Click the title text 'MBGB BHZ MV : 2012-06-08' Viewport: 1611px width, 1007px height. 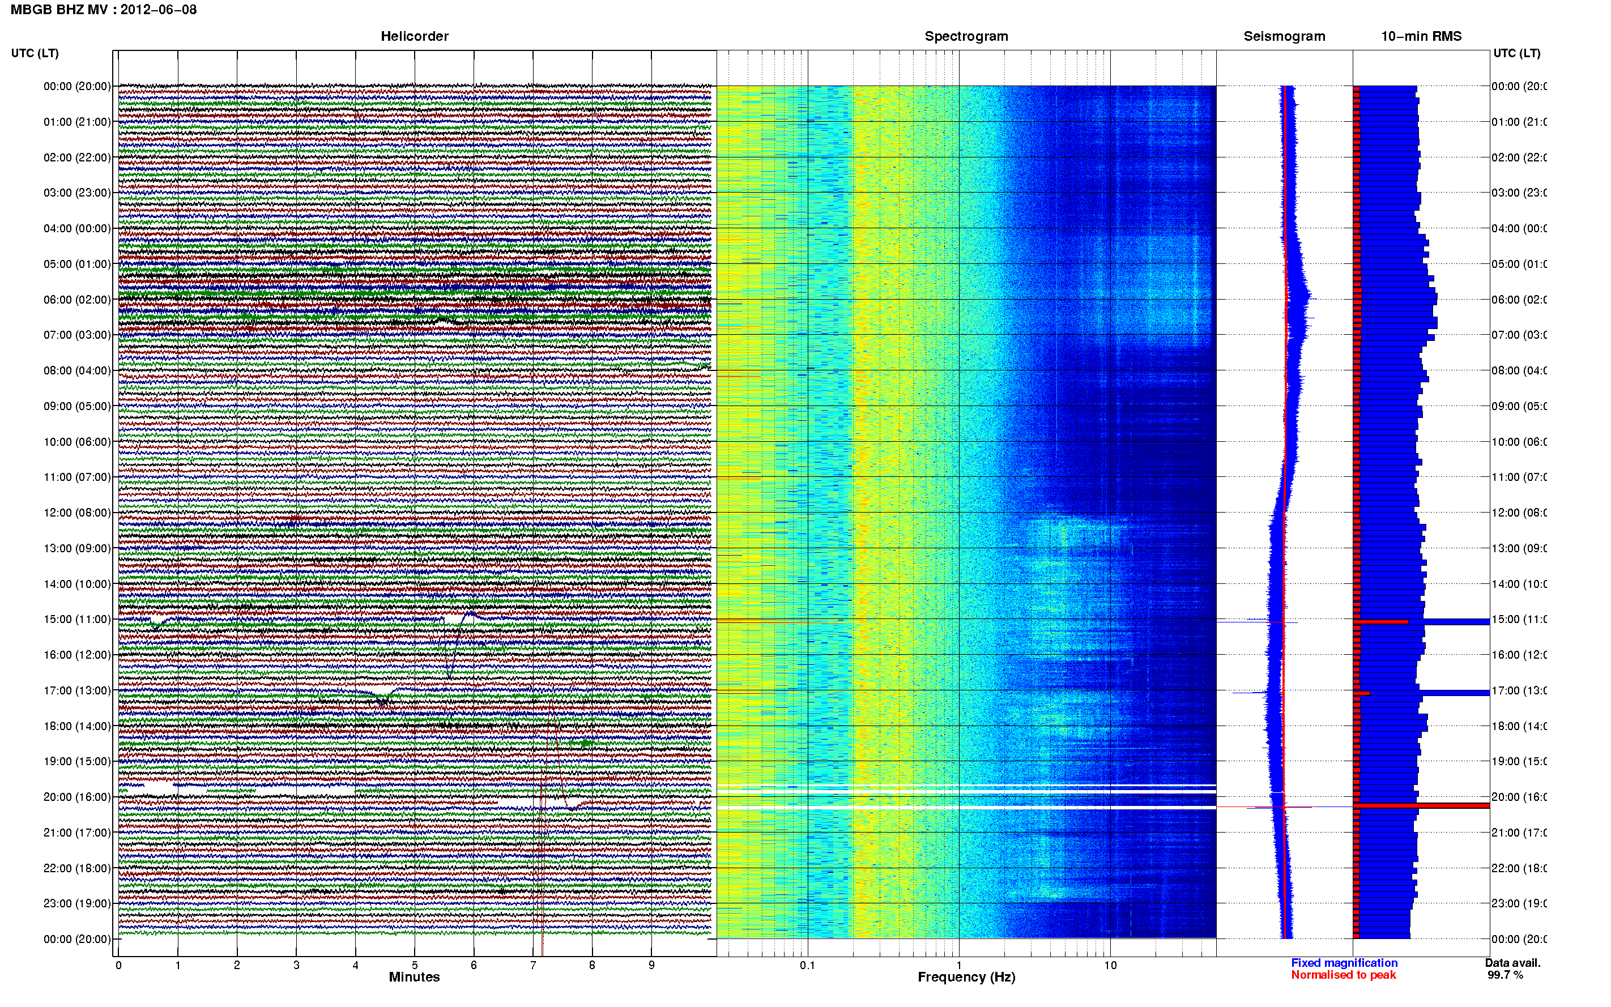tap(104, 9)
